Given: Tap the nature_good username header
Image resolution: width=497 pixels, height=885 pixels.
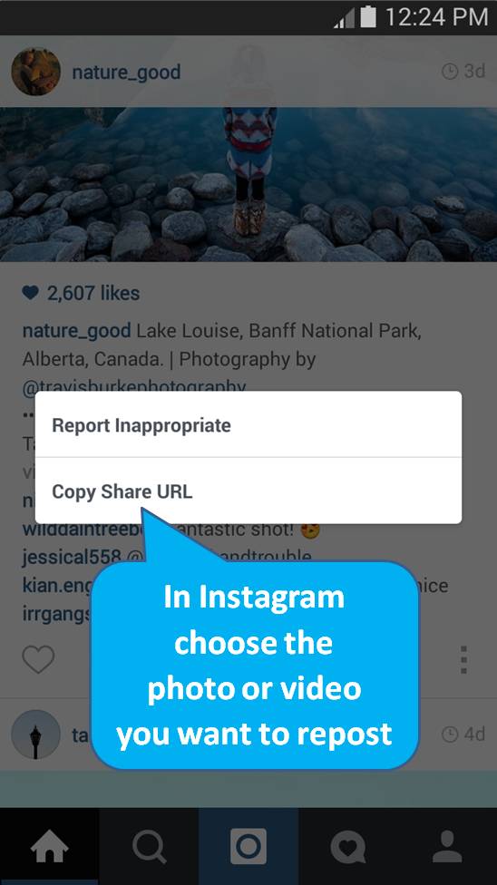Looking at the screenshot, I should tap(126, 73).
